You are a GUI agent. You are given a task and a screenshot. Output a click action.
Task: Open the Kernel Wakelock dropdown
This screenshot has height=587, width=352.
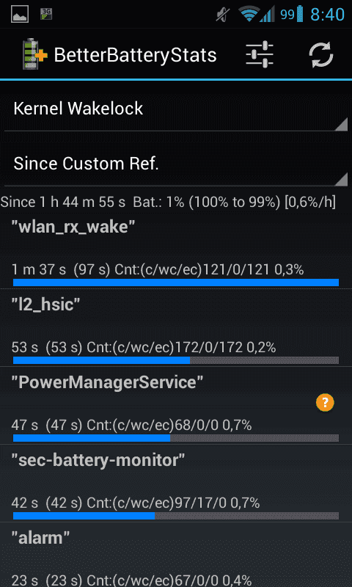(176, 109)
